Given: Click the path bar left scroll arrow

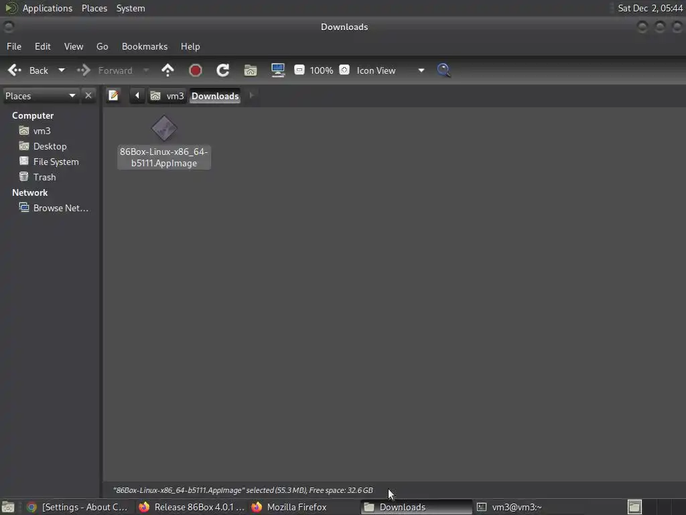Looking at the screenshot, I should pos(137,95).
